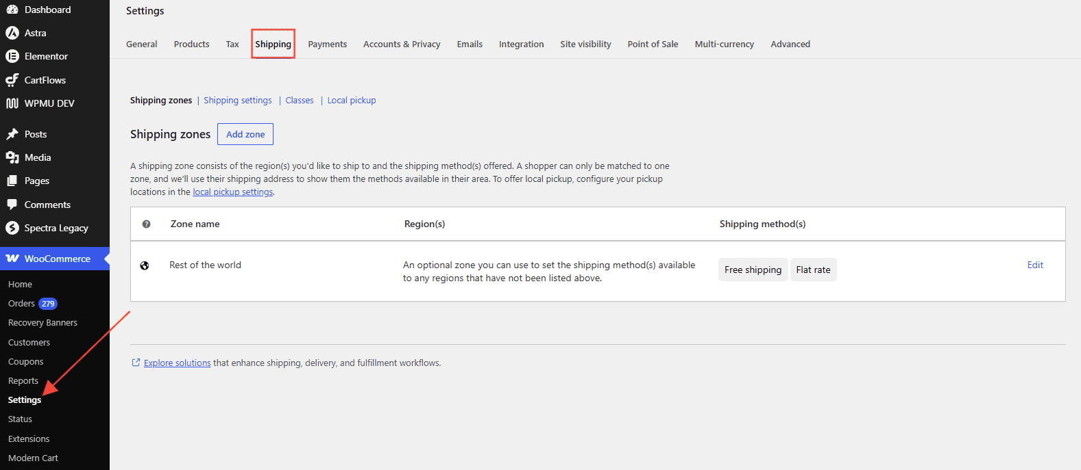1081x470 pixels.
Task: Go to the Point of Sale tab
Action: pos(653,44)
